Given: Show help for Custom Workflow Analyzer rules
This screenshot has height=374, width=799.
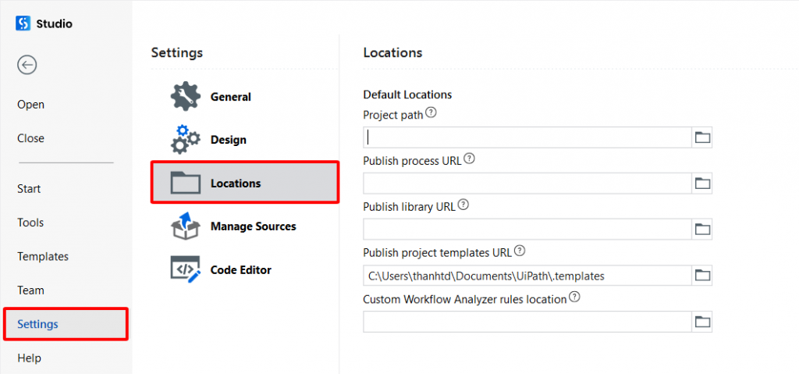Looking at the screenshot, I should (x=575, y=297).
